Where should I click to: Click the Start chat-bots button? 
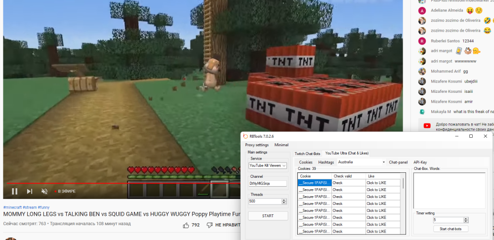(x=451, y=229)
